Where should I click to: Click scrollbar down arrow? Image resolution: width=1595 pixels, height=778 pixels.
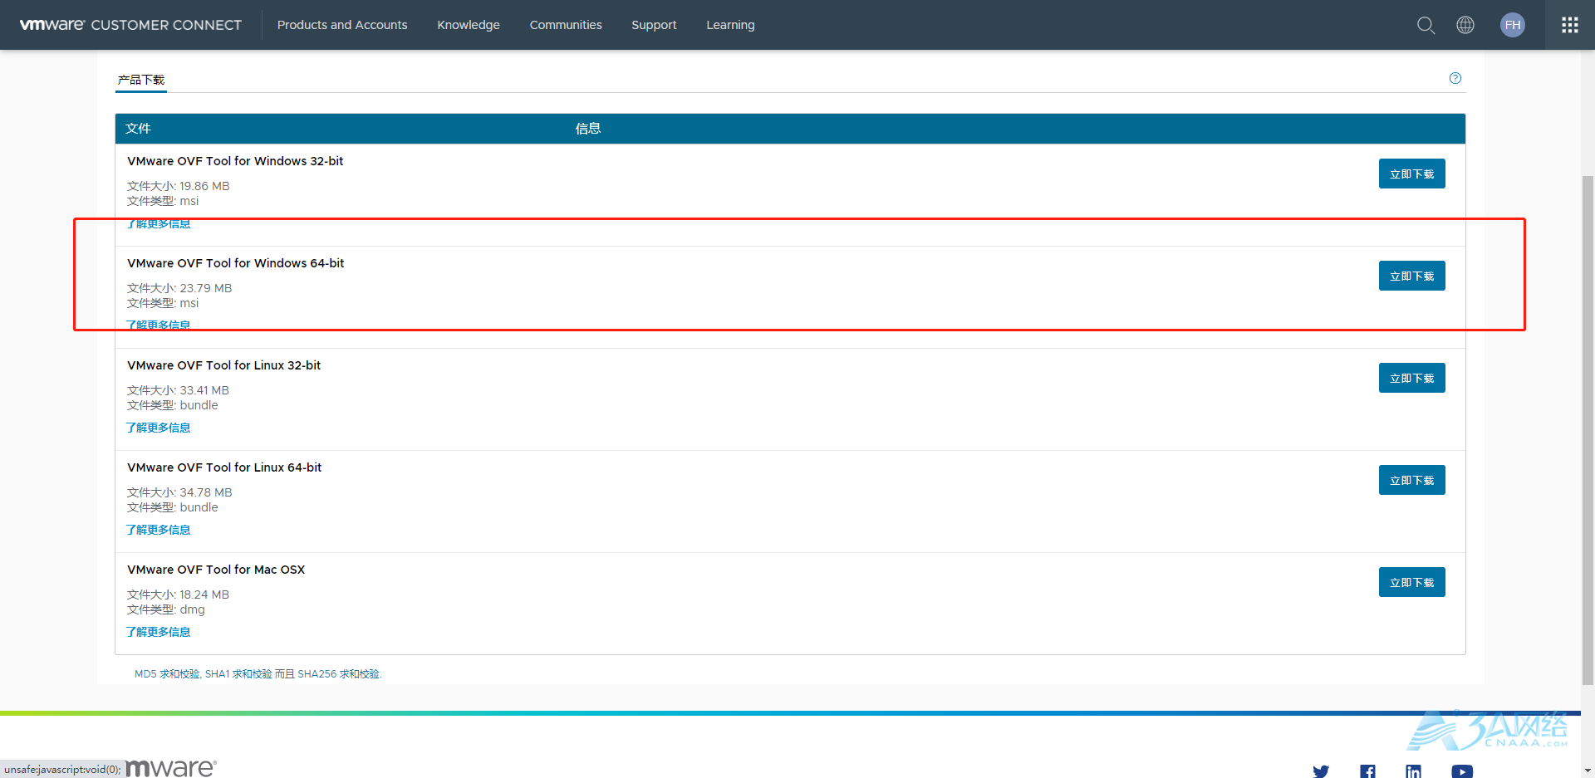1588,771
